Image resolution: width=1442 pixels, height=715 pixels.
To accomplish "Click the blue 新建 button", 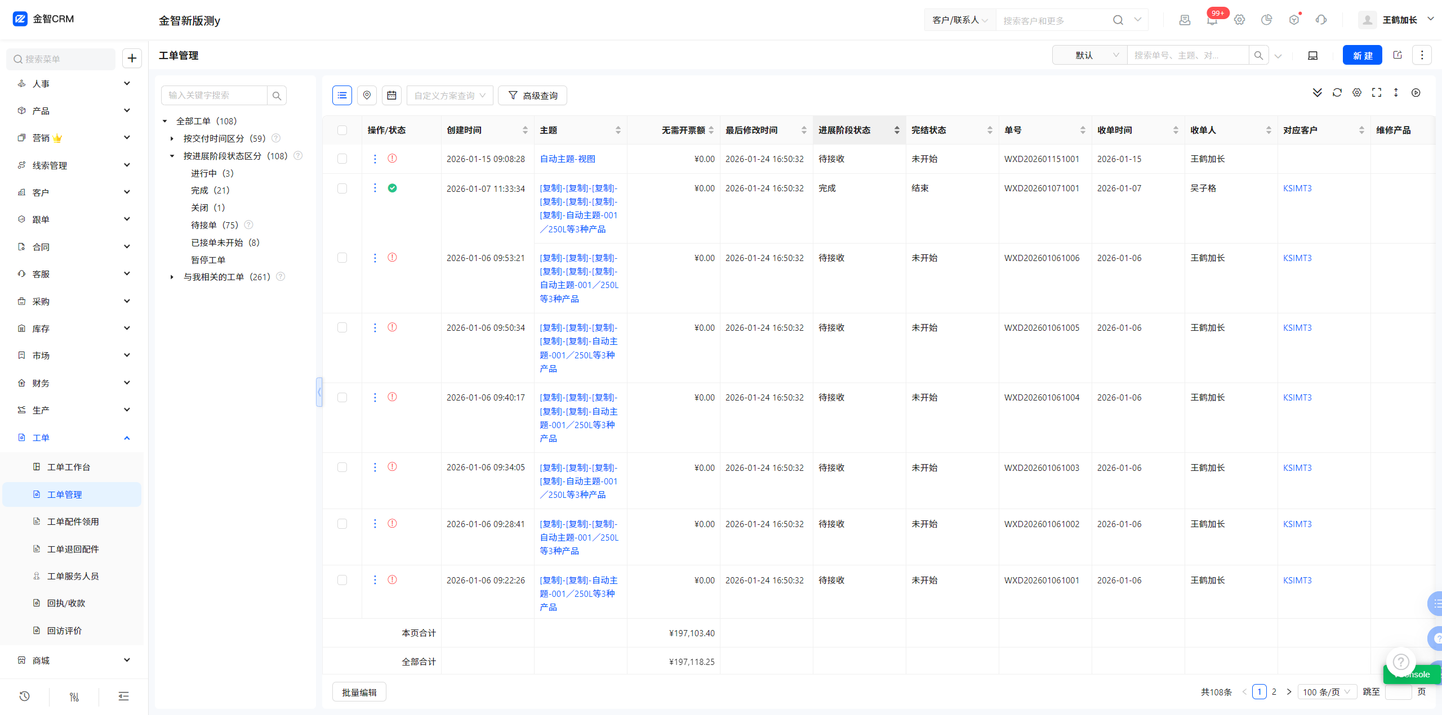I will click(x=1361, y=56).
